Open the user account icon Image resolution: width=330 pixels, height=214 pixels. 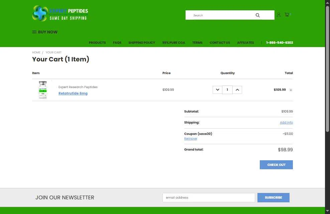279,15
